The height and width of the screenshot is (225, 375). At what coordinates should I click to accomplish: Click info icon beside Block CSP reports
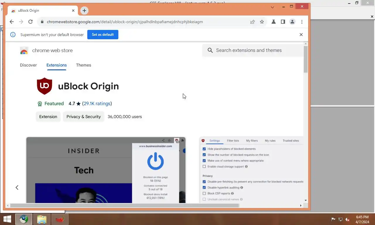click(x=232, y=193)
